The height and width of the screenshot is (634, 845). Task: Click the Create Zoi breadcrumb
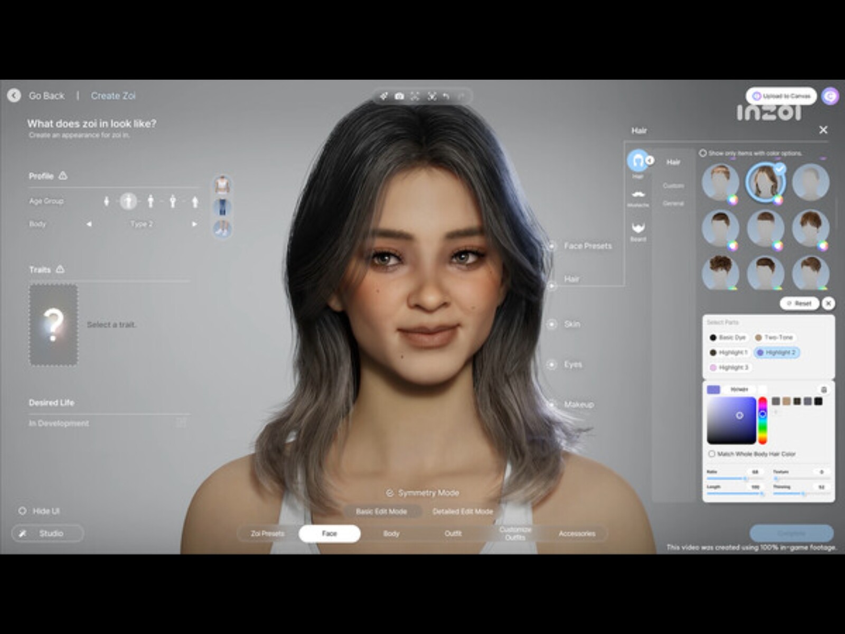[x=113, y=96]
